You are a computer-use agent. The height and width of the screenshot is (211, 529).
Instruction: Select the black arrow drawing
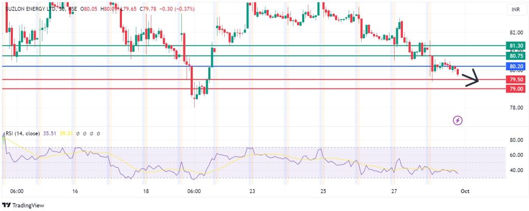(471, 79)
